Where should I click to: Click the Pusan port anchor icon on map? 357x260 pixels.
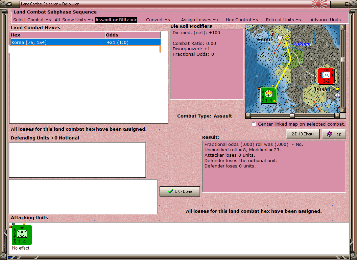[x=337, y=95]
